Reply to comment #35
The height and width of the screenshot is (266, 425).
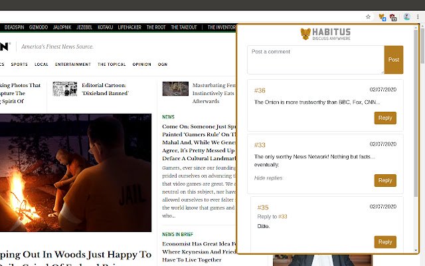pos(385,242)
